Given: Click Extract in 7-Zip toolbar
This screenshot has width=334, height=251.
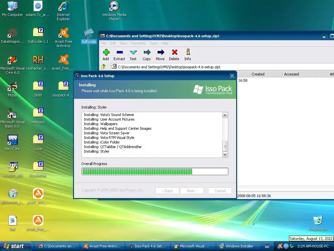Looking at the screenshot, I should pos(119,55).
